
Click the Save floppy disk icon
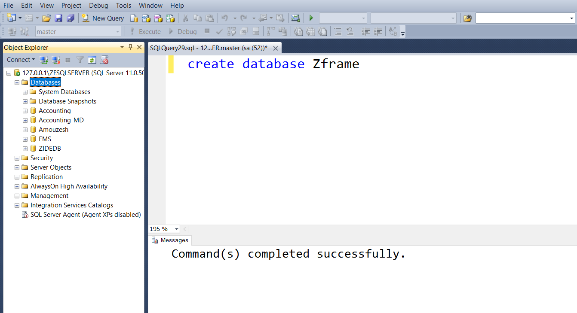(59, 18)
